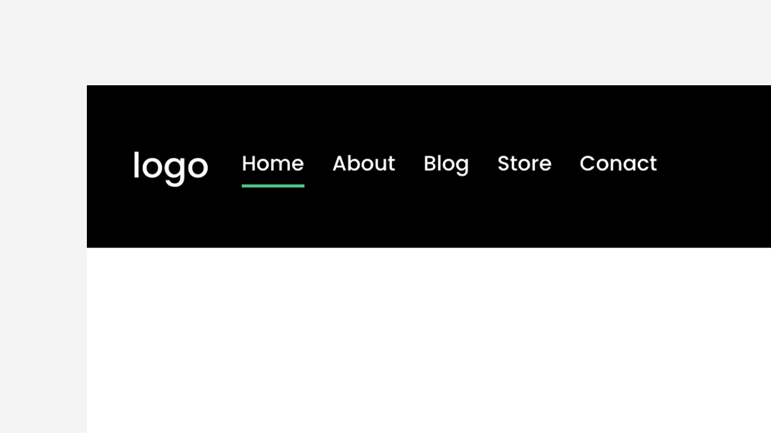Switch to the Conact tab
The height and width of the screenshot is (433, 771).
pyautogui.click(x=618, y=163)
